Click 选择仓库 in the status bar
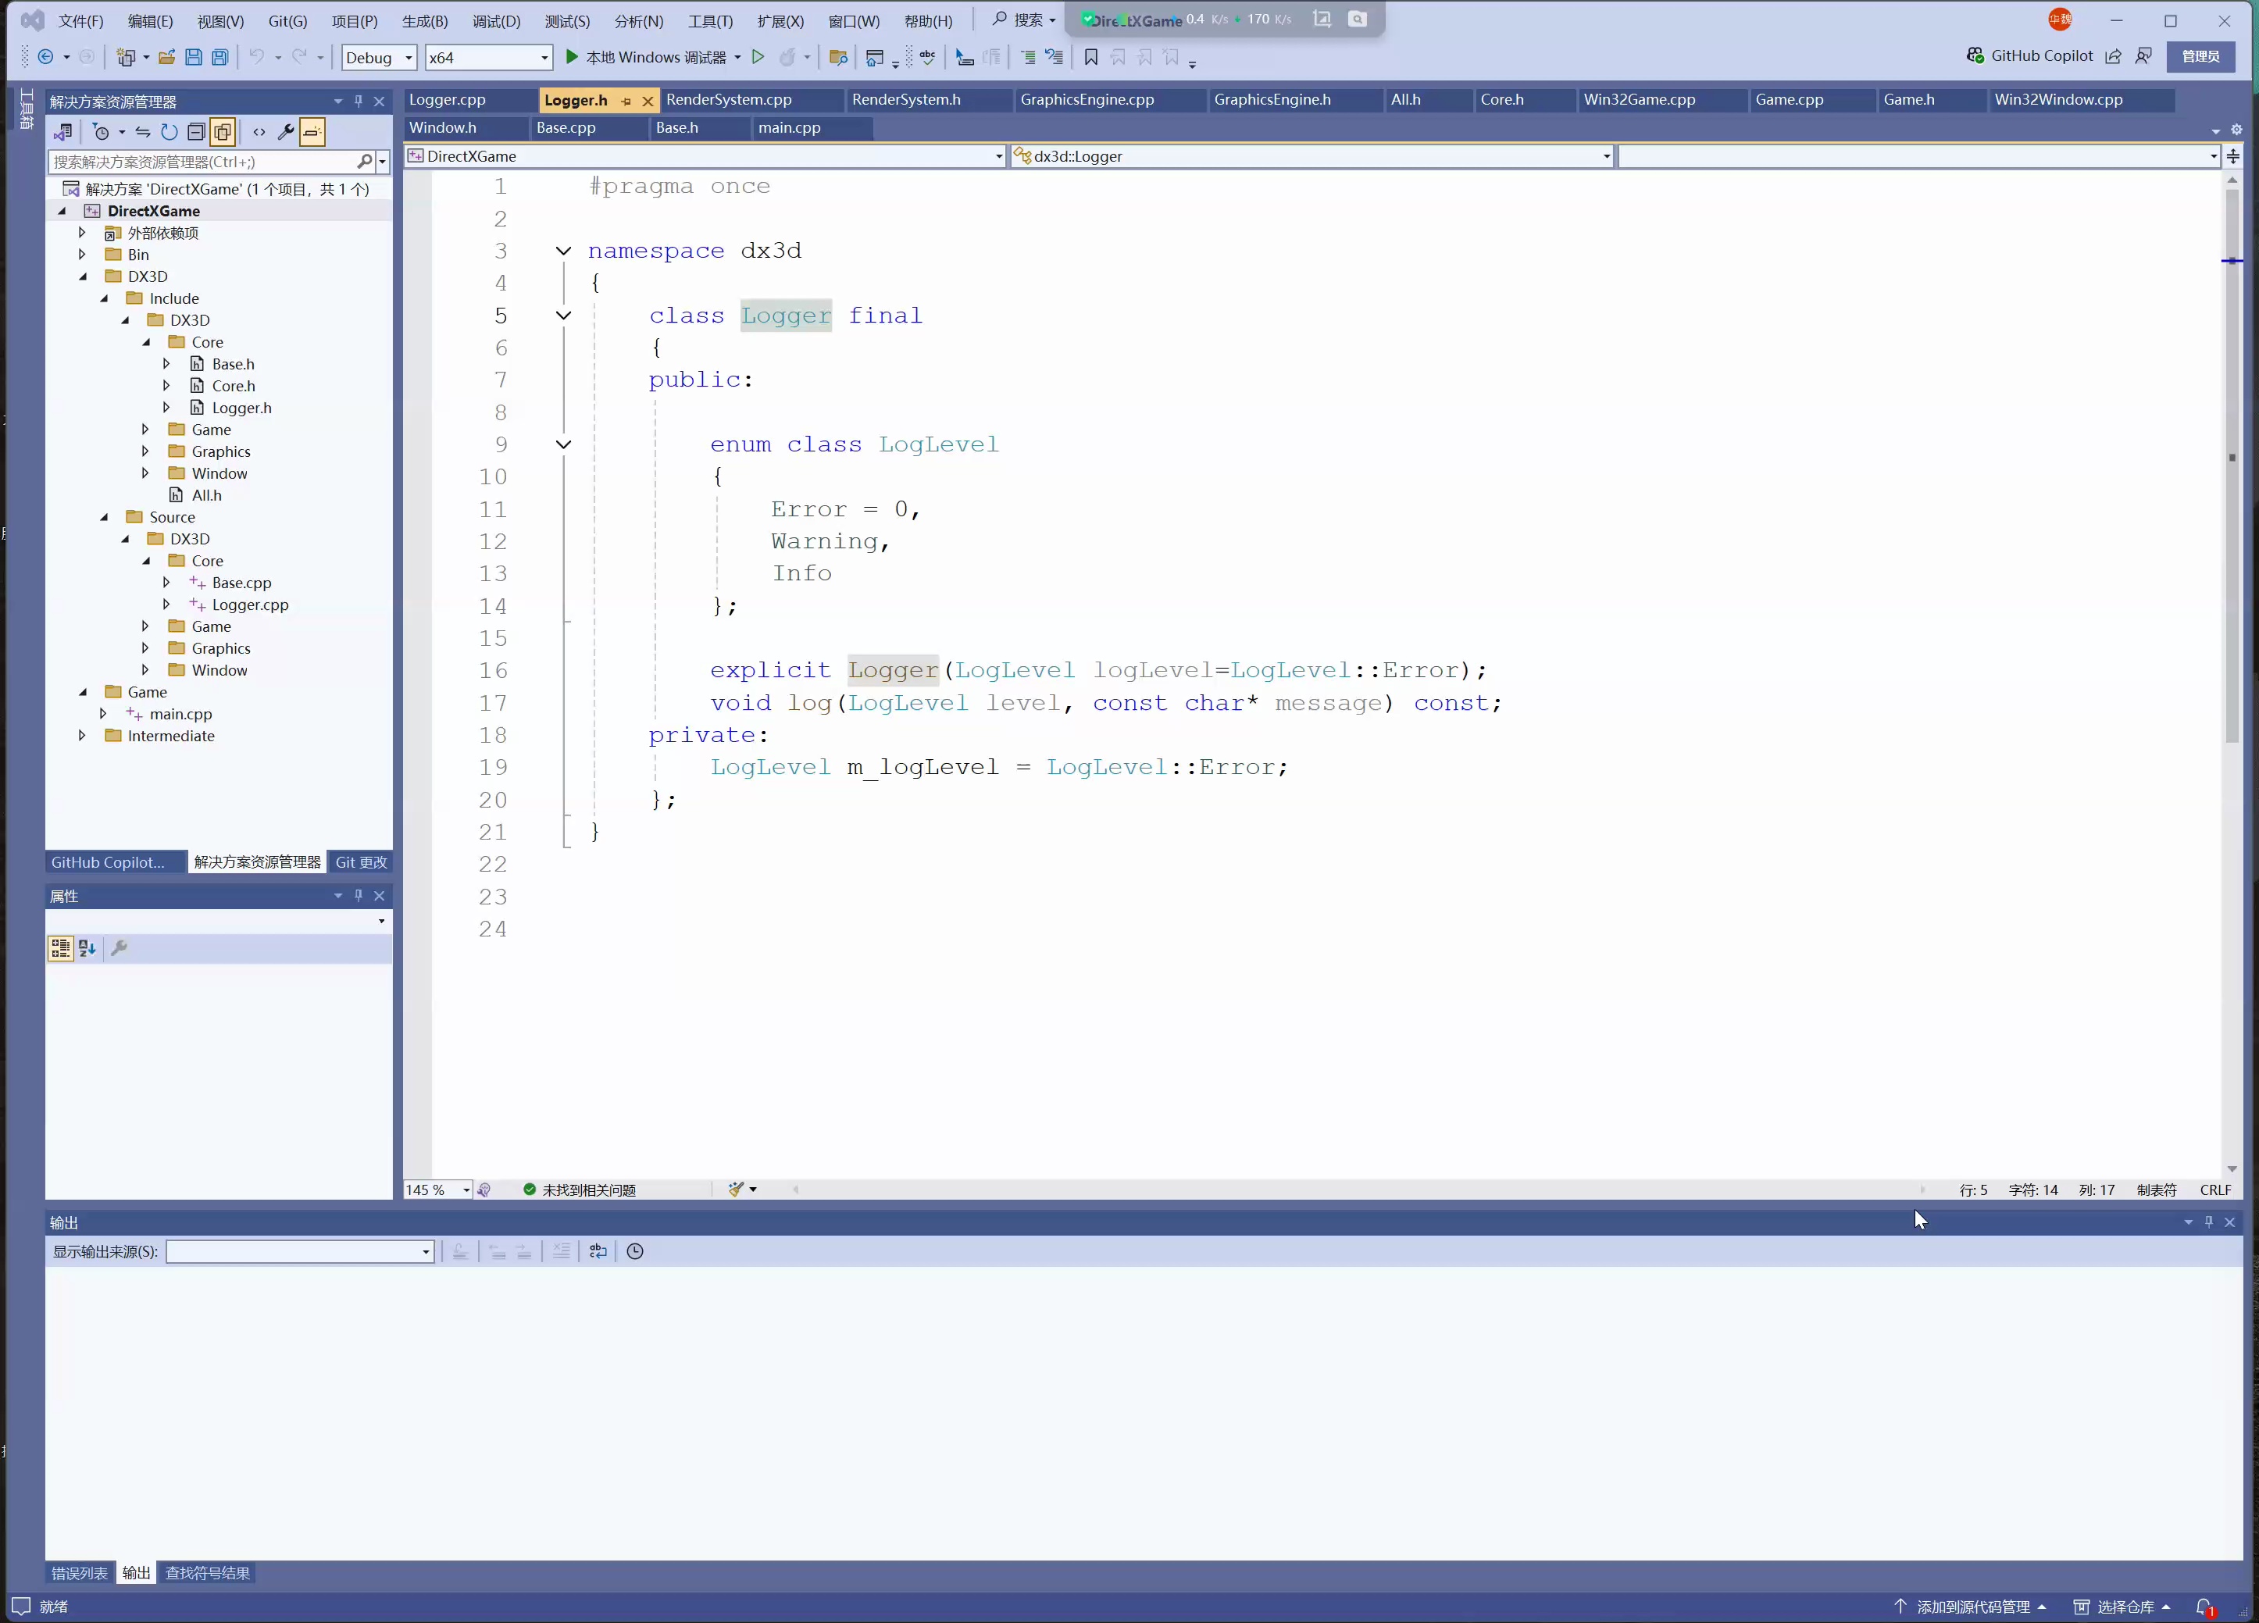Viewport: 2259px width, 1623px height. [2122, 1607]
